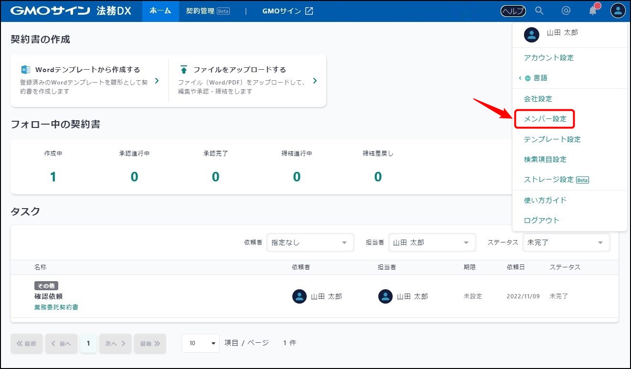Select メンバー設定 from user menu
This screenshot has height=369, width=631.
pos(545,119)
